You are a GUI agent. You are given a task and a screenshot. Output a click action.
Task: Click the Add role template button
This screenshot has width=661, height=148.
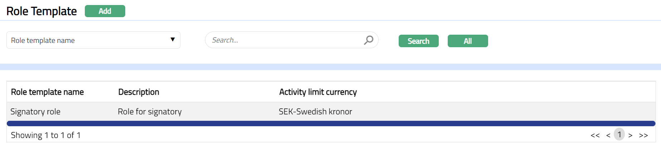pos(105,11)
